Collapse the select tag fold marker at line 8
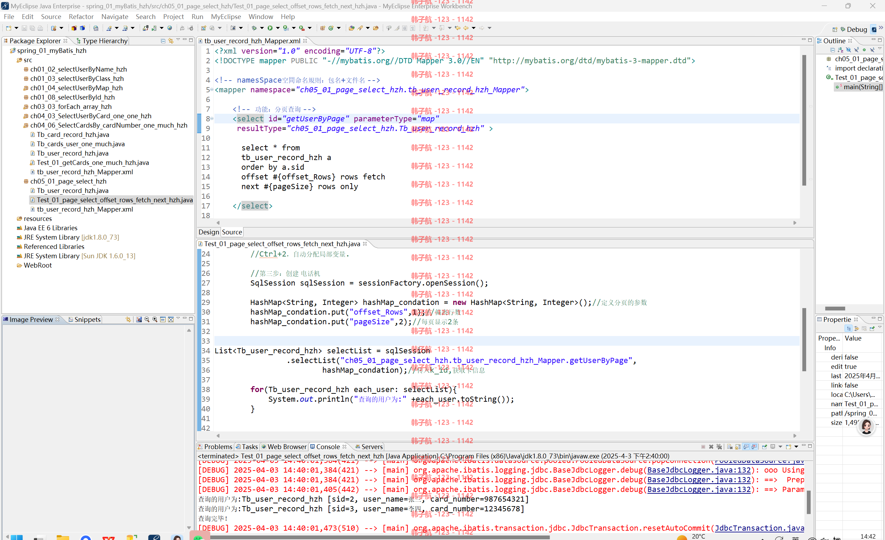 pos(212,118)
